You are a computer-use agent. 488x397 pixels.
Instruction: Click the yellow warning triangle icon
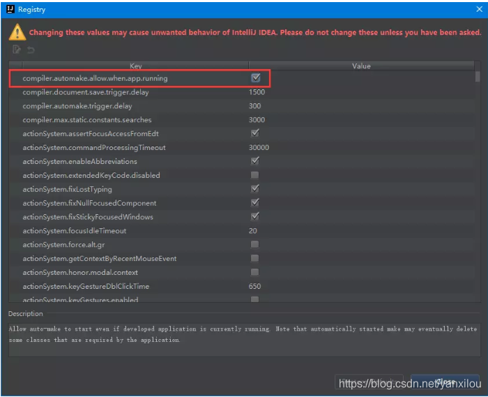(17, 32)
